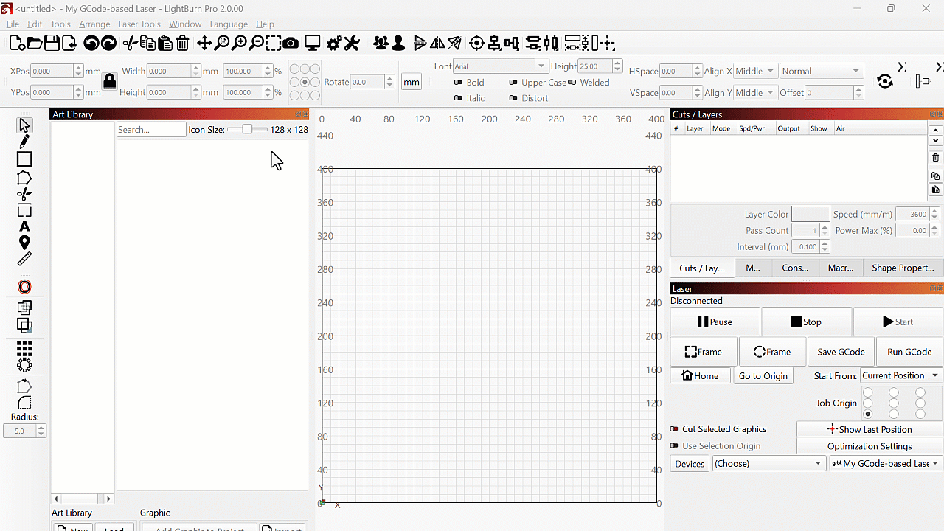Choose the Text tool
This screenshot has width=944, height=531.
click(24, 226)
